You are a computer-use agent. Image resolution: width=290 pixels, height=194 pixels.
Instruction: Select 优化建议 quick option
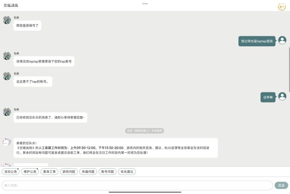tap(127, 171)
